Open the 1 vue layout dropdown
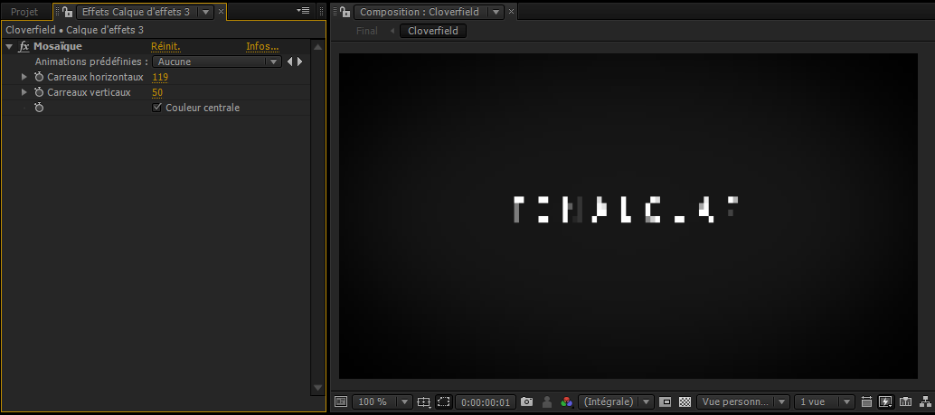 (x=824, y=401)
